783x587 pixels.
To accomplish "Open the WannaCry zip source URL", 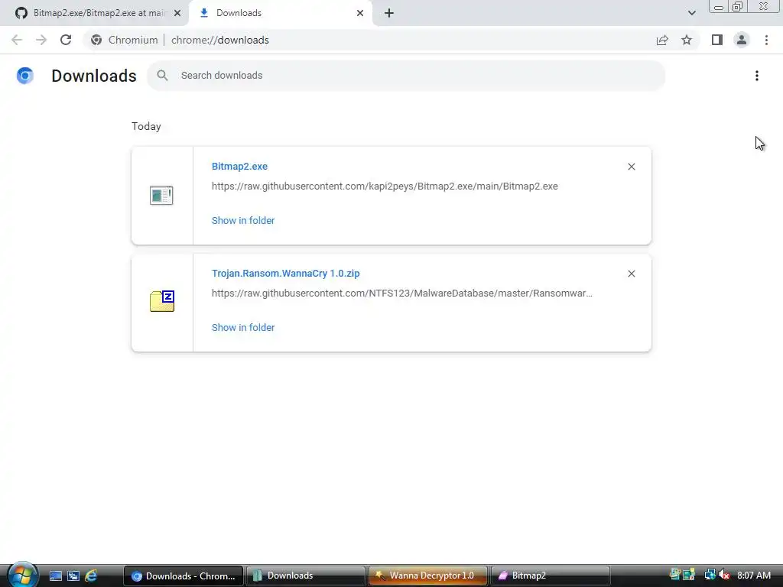I will coord(402,293).
